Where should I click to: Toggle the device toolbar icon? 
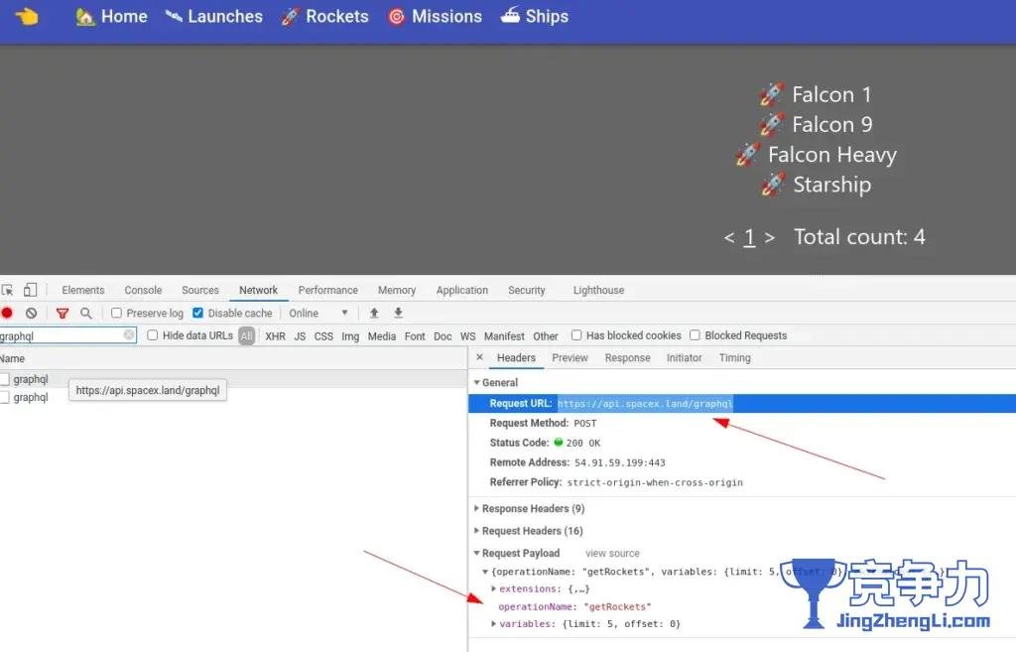pos(31,290)
